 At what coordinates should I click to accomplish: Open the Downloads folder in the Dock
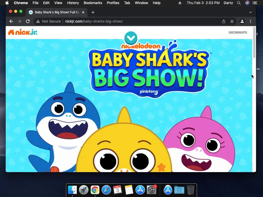179,190
